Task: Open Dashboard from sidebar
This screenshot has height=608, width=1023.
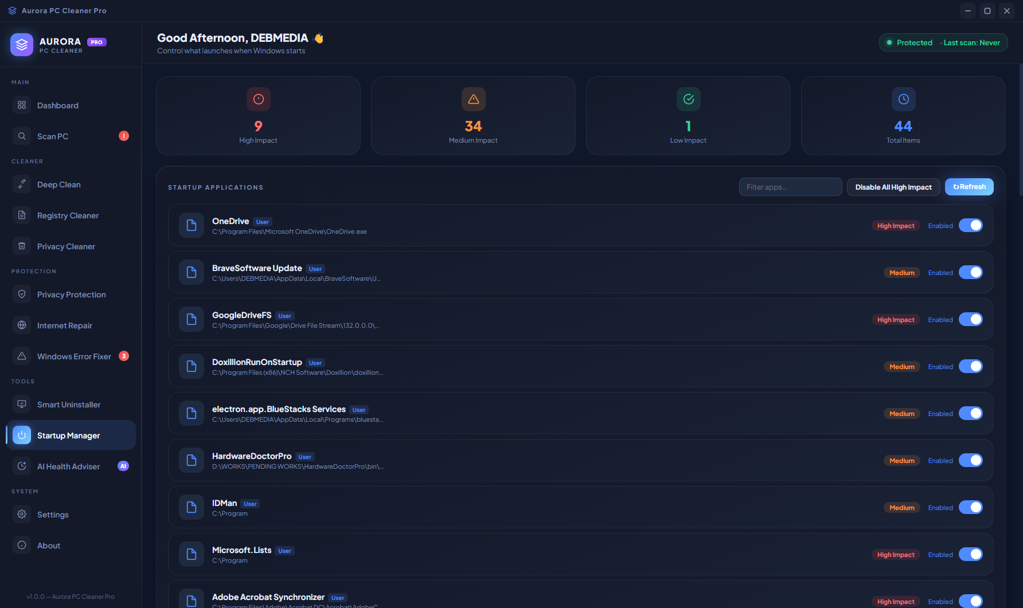Action: click(x=71, y=105)
